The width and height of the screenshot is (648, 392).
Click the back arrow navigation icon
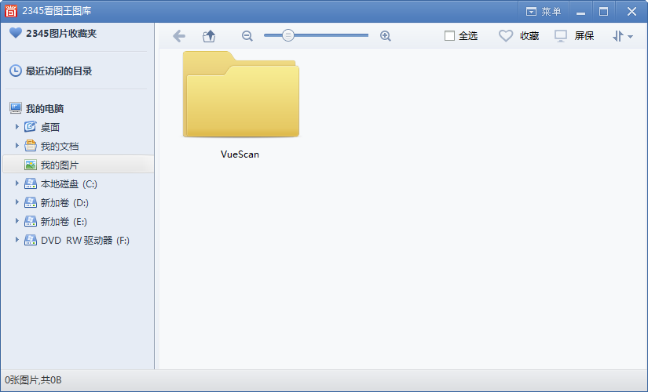pos(179,36)
